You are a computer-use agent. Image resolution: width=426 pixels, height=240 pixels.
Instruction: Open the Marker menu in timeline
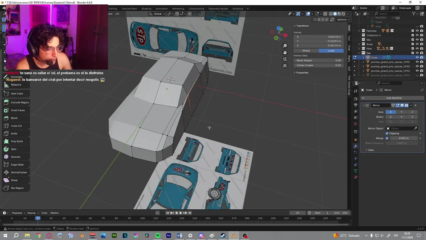[55, 213]
